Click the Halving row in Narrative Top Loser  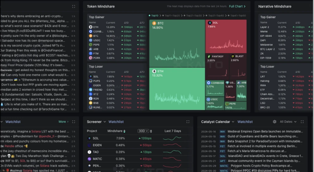tap(286, 81)
